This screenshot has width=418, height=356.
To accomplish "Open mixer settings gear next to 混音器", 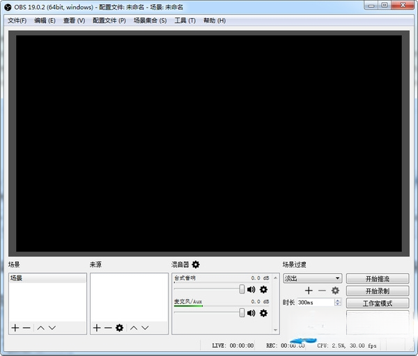I will tap(196, 265).
